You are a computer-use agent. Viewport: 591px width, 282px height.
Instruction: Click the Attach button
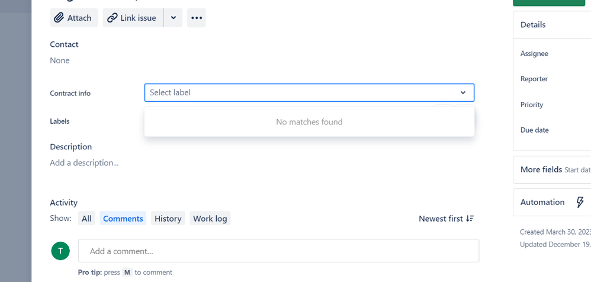74,18
